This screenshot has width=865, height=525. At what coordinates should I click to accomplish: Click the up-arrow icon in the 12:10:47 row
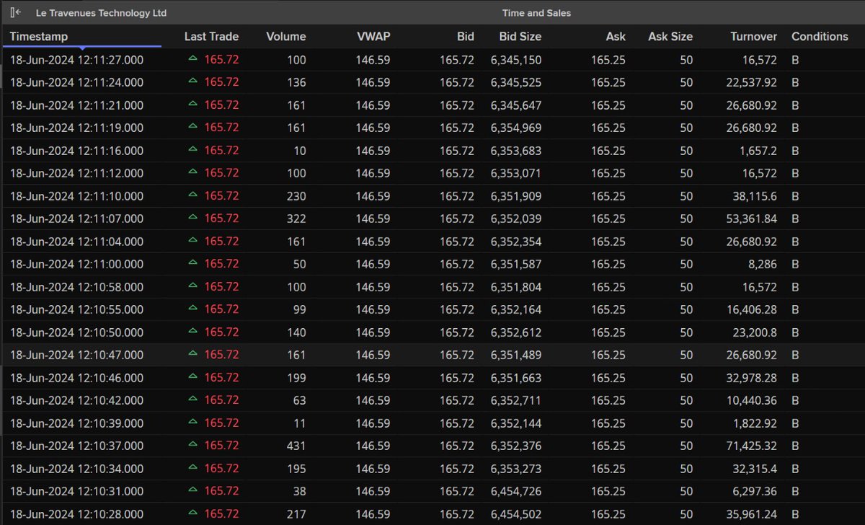pos(192,355)
